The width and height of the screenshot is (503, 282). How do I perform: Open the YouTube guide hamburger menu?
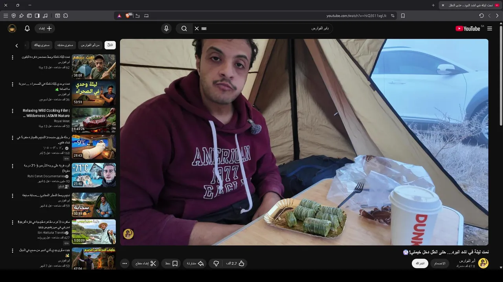[x=490, y=29]
